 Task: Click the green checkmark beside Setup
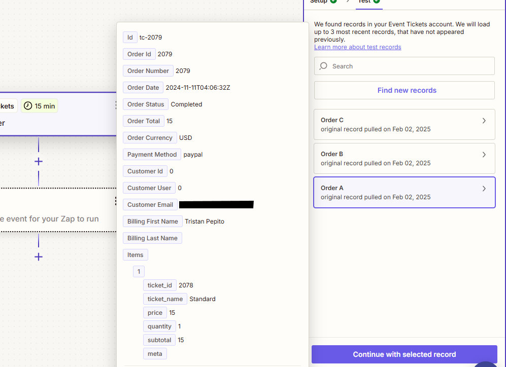[x=334, y=2]
